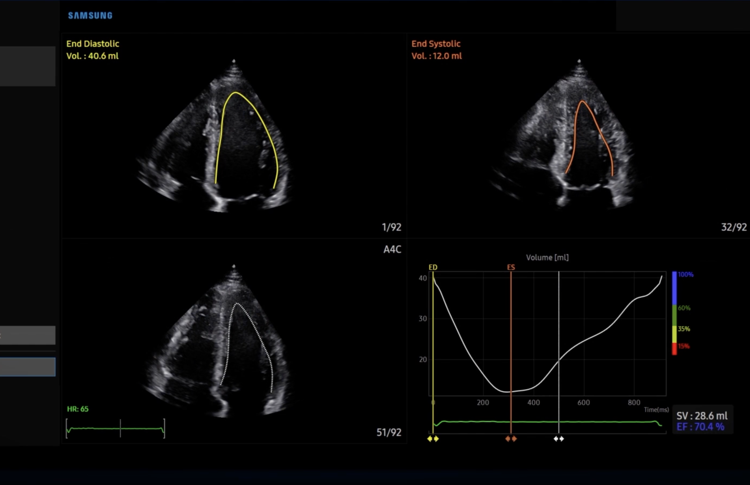Click the large gray box at top of sidebar
This screenshot has height=485, width=750.
[x=28, y=66]
